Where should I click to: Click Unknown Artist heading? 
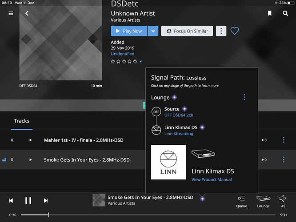click(x=133, y=13)
